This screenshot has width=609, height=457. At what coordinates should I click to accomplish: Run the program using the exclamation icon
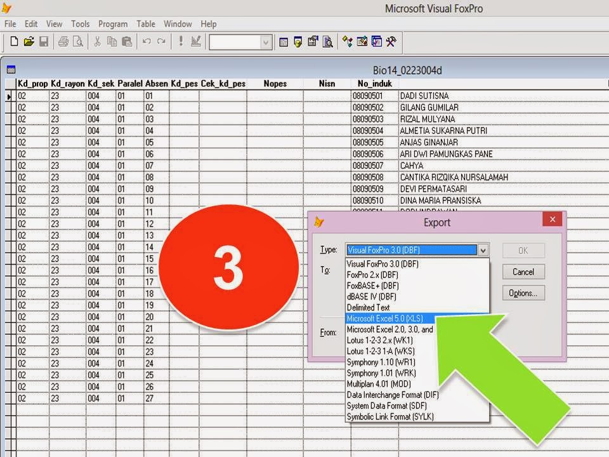coord(180,42)
